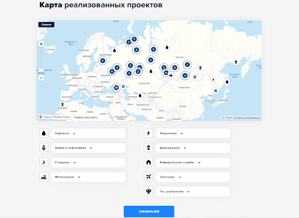Image resolution: width=299 pixels, height=218 pixels.
Task: Expand the Нефтегаз dropdown
Action: 88,133
